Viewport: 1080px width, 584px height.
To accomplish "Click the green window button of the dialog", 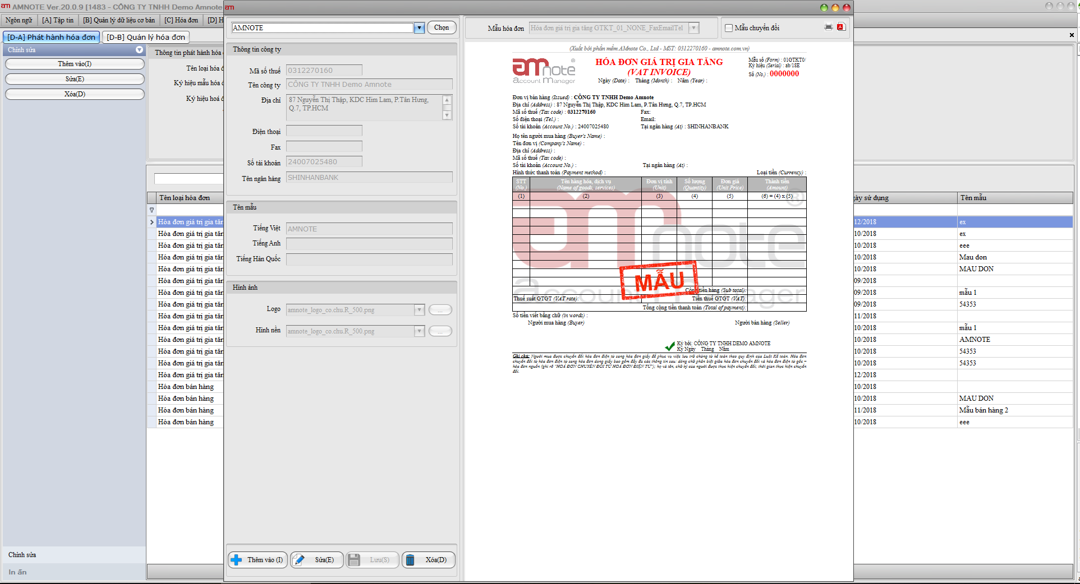I will pyautogui.click(x=824, y=7).
